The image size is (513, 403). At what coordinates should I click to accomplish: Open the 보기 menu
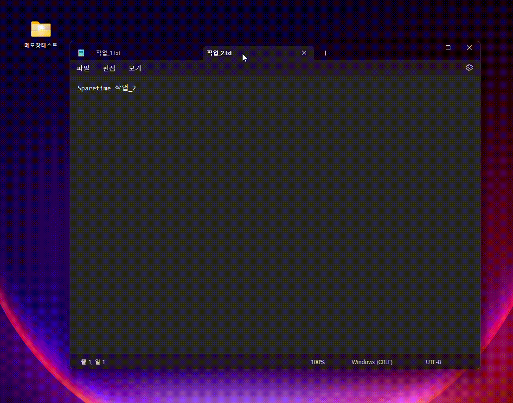[135, 68]
